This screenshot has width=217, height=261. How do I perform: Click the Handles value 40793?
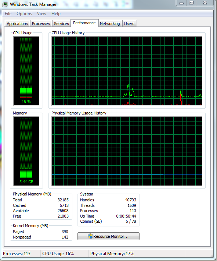[131, 200]
